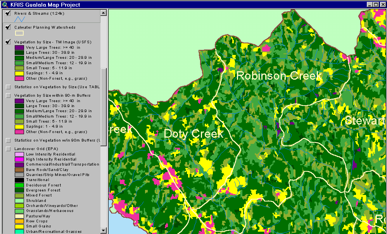Click the legend vertical scrollbar thumb

(x=104, y=106)
